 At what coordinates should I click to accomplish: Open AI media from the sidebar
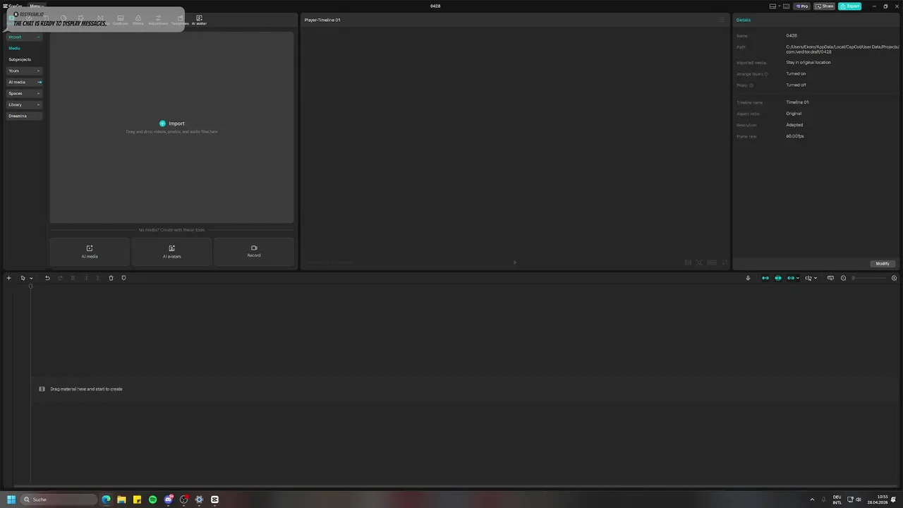click(24, 82)
